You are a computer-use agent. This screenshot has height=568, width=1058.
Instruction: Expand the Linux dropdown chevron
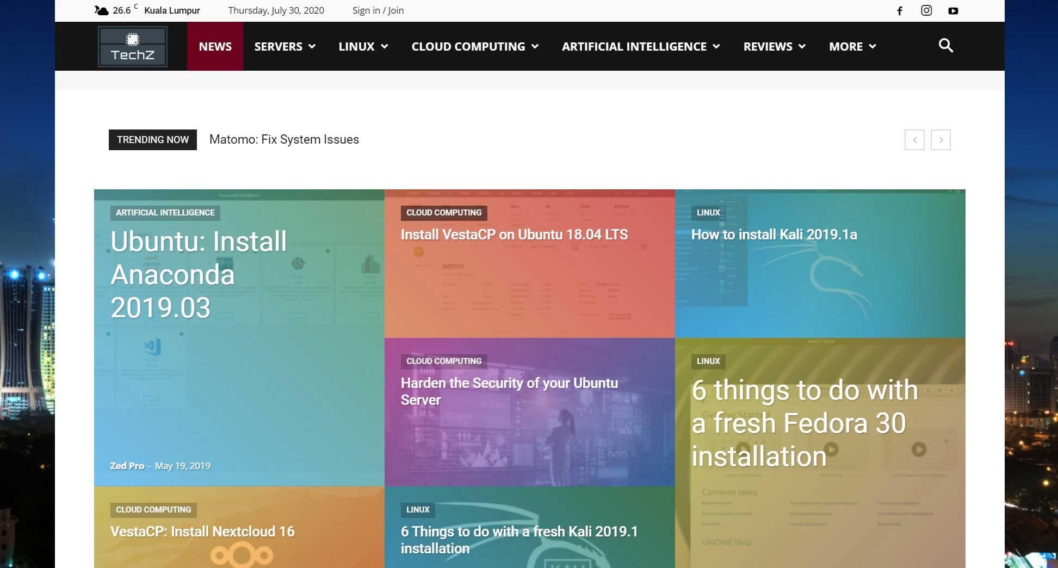point(384,47)
